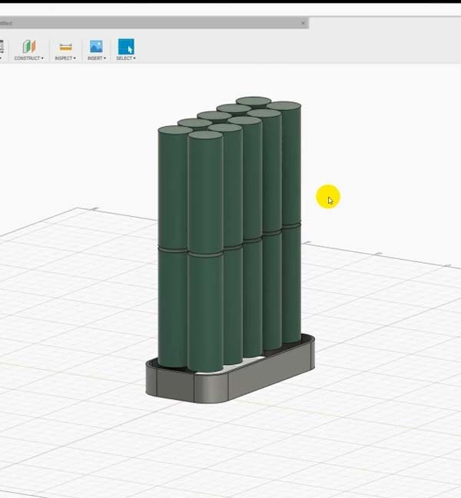Open the Insert image icon
Screen dimensions: 461x498
tap(96, 46)
